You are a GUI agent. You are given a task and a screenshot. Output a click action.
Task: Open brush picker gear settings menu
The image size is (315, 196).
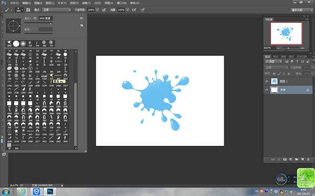(81, 18)
